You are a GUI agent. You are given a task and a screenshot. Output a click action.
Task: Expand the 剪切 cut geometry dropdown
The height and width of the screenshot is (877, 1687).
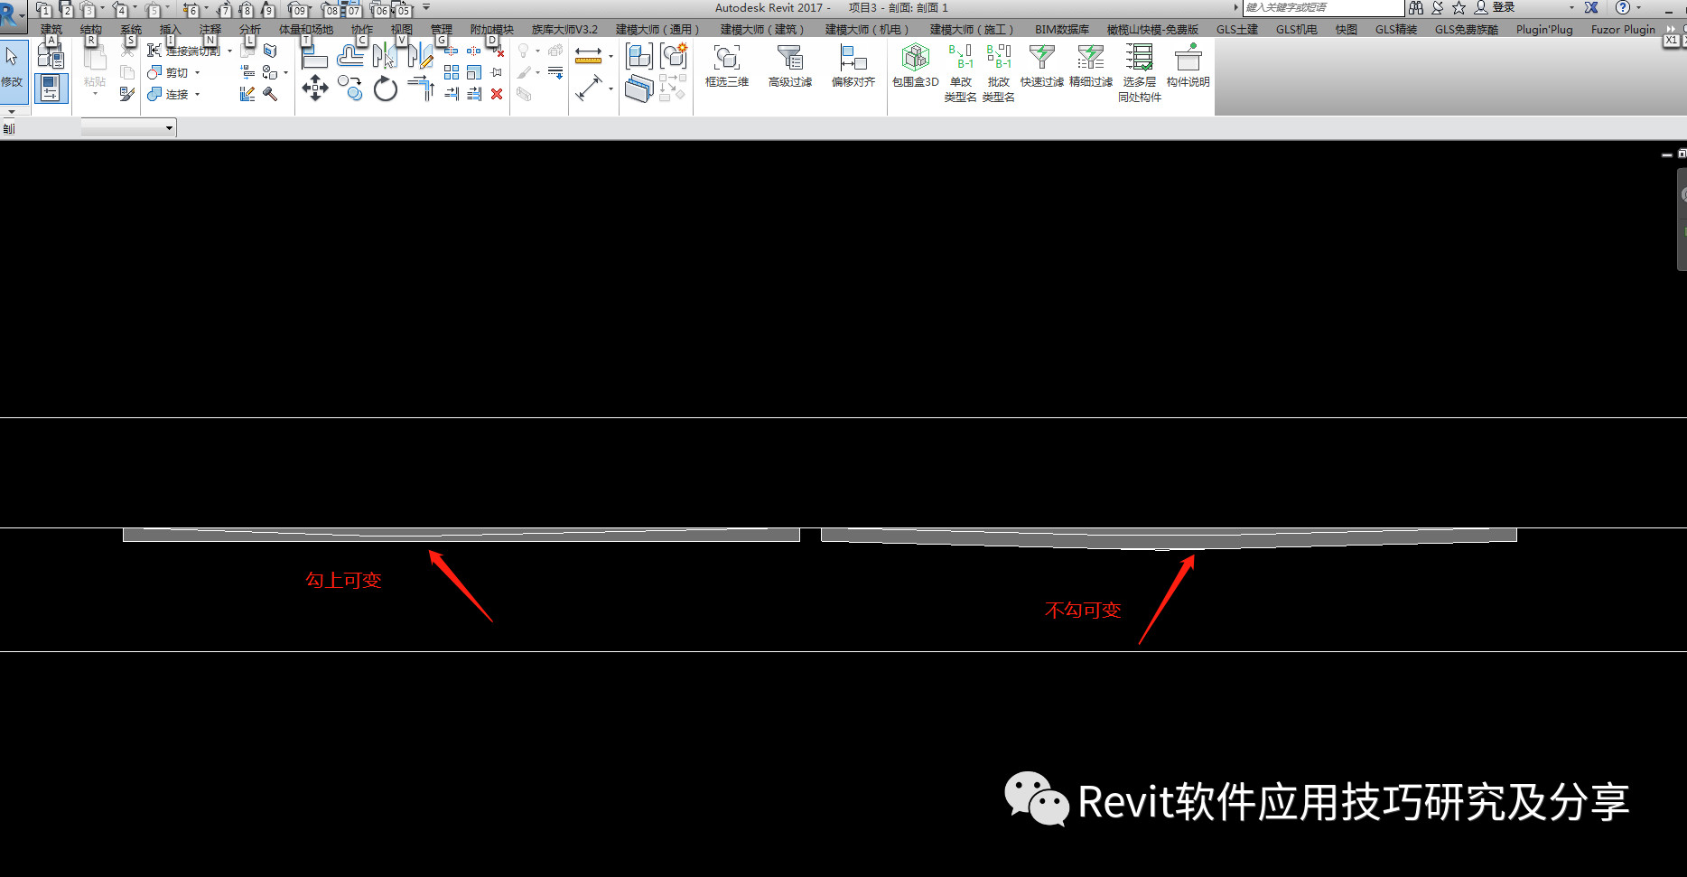pyautogui.click(x=198, y=72)
